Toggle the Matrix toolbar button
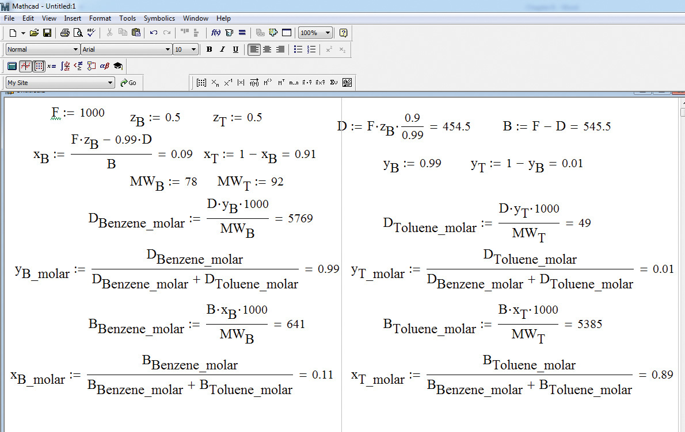Viewport: 685px width, 432px height. [x=39, y=66]
